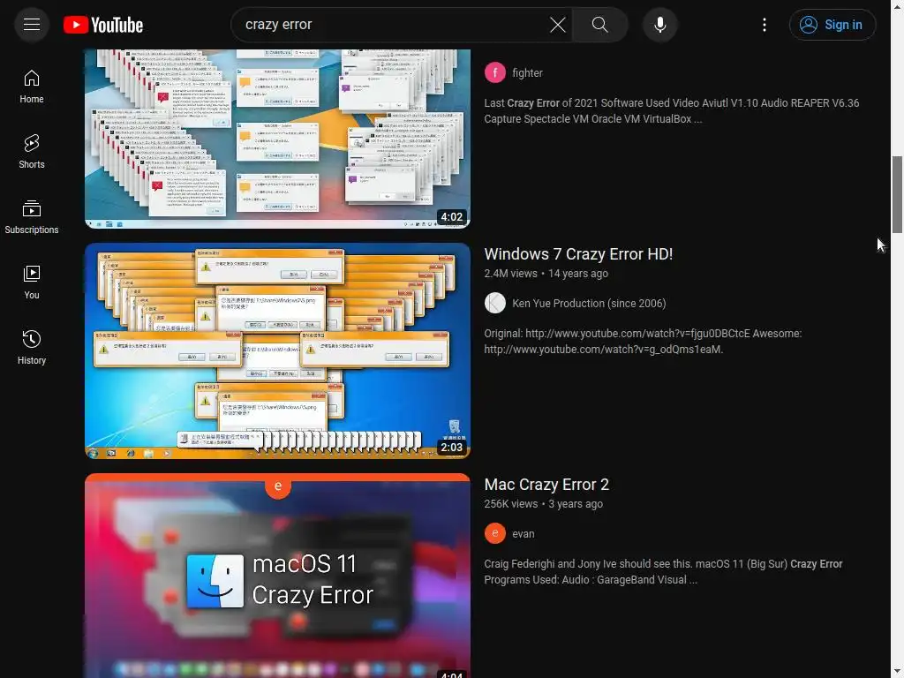Click '2.4M views • 14 years ago' text
The width and height of the screenshot is (904, 678).
546,274
